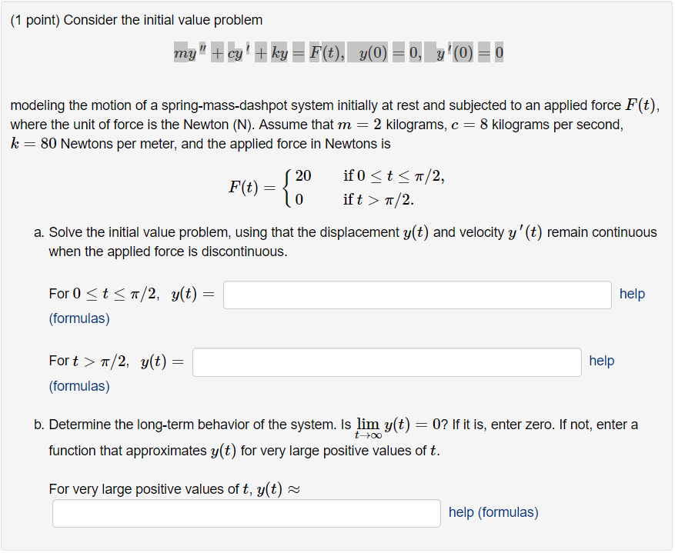This screenshot has height=553, width=675.
Task: Click the piecewise definition of F(t)
Action: pos(339,185)
